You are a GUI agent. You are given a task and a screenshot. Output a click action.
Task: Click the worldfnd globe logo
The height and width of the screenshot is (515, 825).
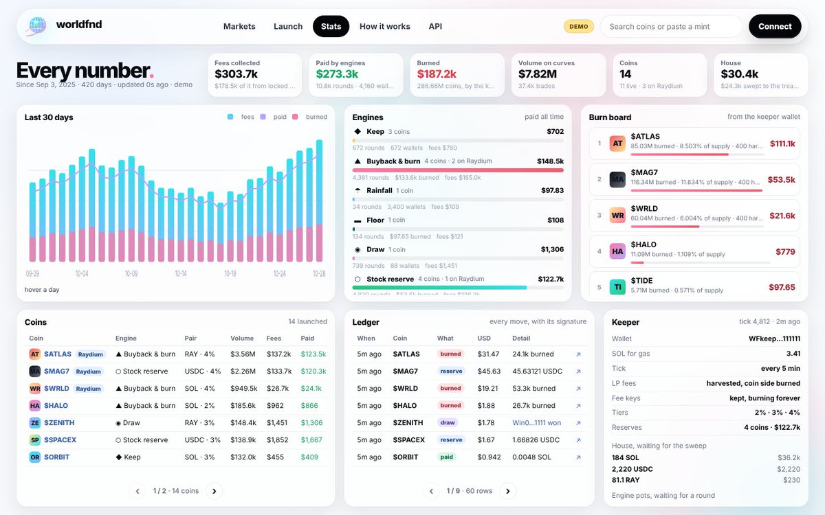[x=36, y=26]
